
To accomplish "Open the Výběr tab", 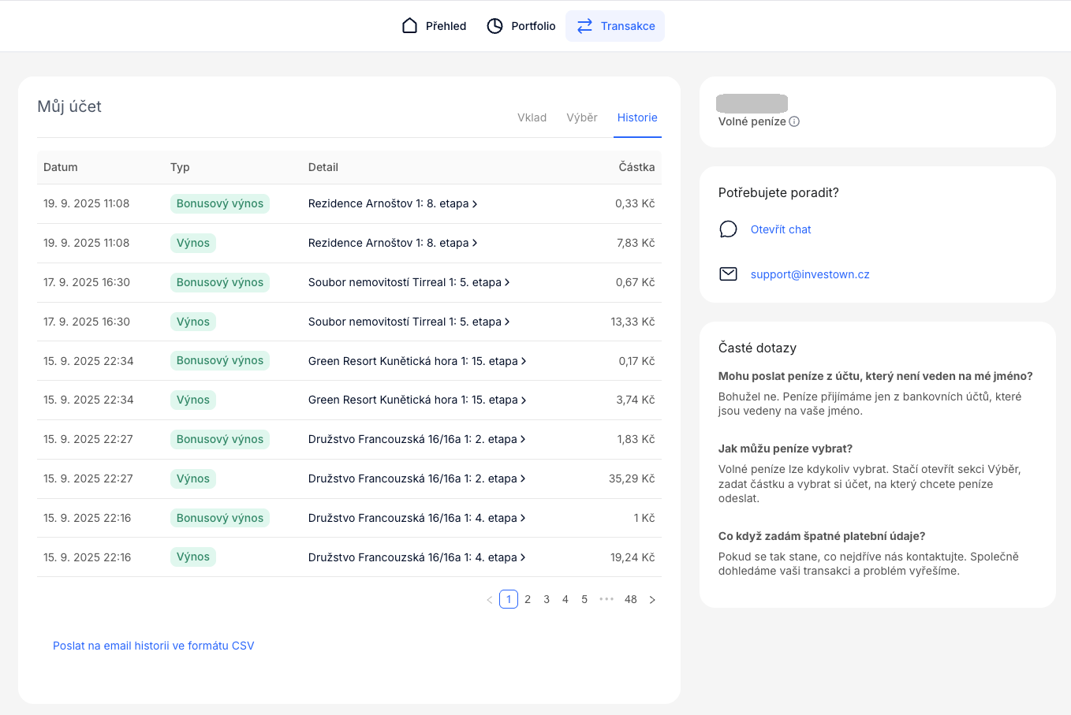I will (x=581, y=117).
